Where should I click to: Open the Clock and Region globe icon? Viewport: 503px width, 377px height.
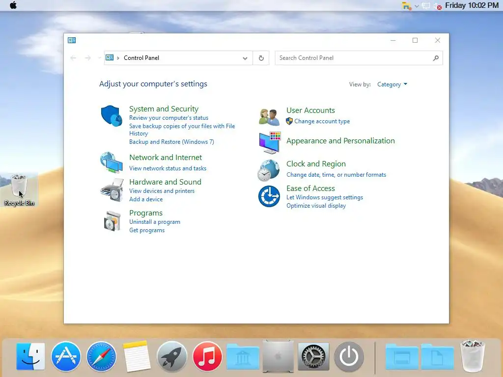coord(269,170)
